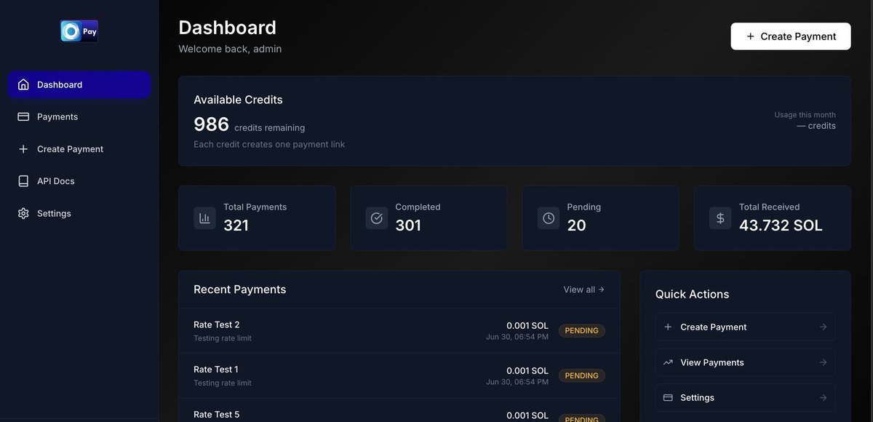
Task: Open the Rate Test 2 payment row
Action: (x=399, y=331)
